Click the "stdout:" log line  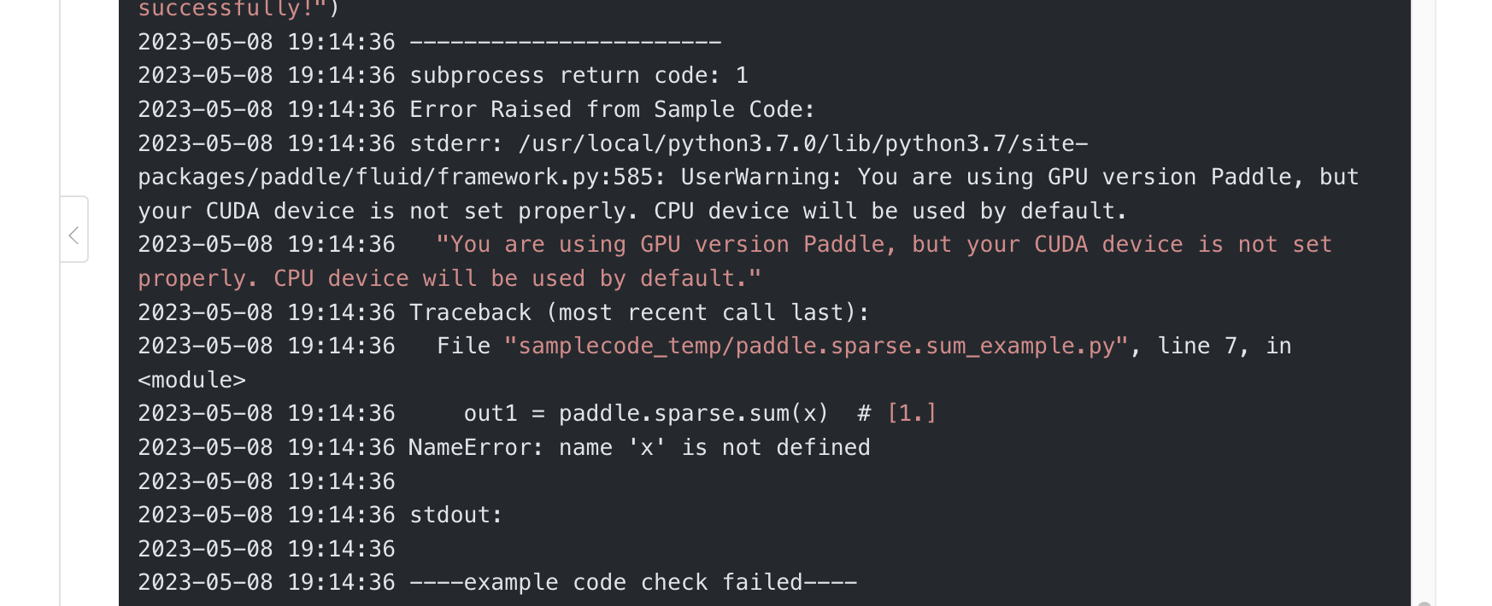point(455,516)
